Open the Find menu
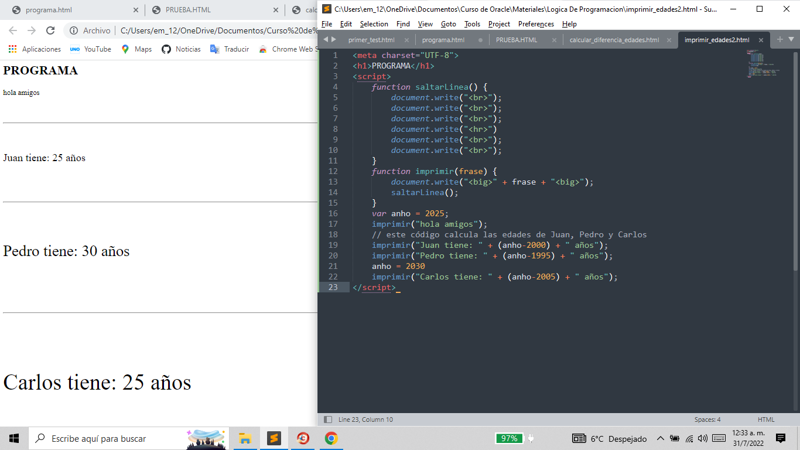Viewport: 800px width, 450px height. pyautogui.click(x=403, y=24)
